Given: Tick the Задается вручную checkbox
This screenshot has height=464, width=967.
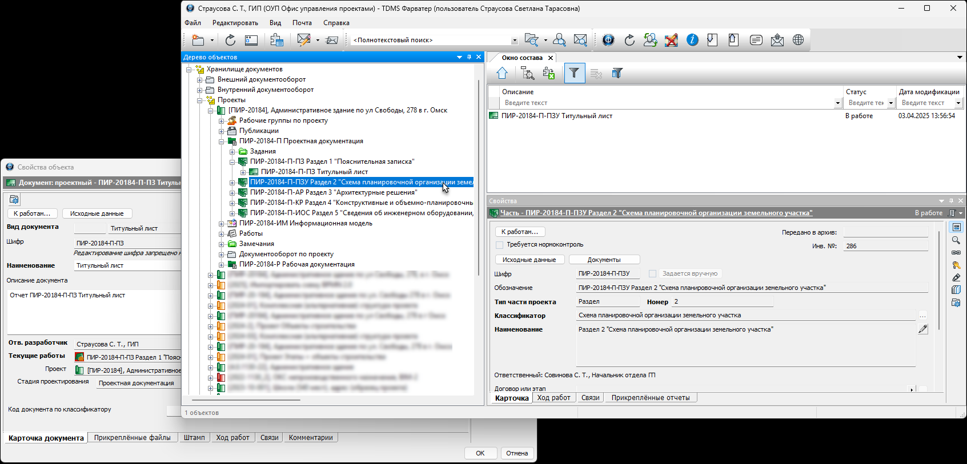Looking at the screenshot, I should [x=652, y=274].
